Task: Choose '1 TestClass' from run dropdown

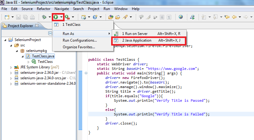Action: coord(83,25)
